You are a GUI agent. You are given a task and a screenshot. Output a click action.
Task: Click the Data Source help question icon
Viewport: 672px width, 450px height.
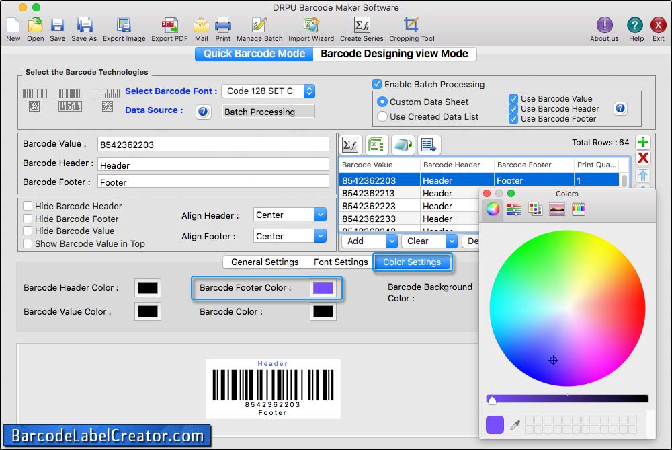pos(203,112)
